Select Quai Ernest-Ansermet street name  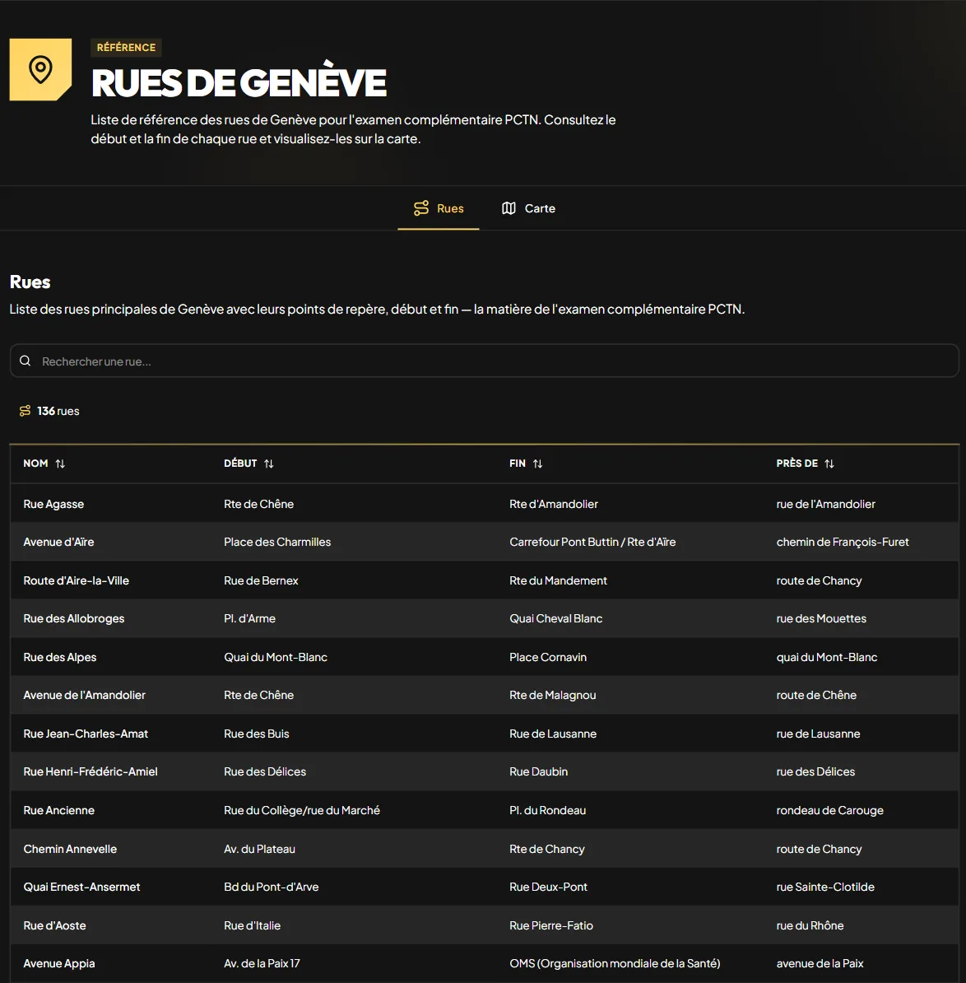[81, 887]
